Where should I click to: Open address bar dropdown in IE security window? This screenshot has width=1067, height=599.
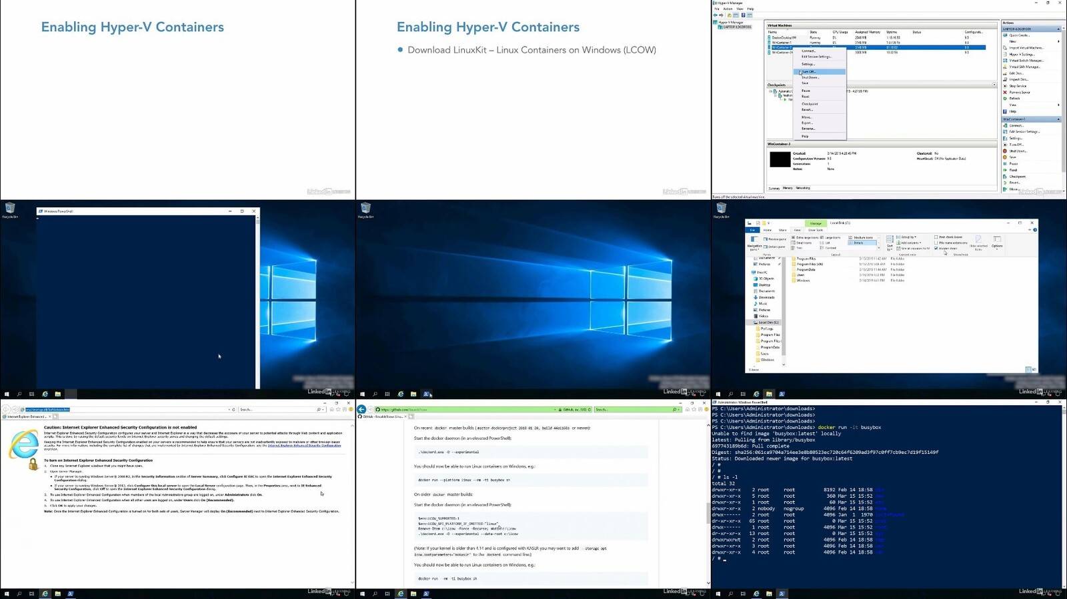[x=229, y=409]
